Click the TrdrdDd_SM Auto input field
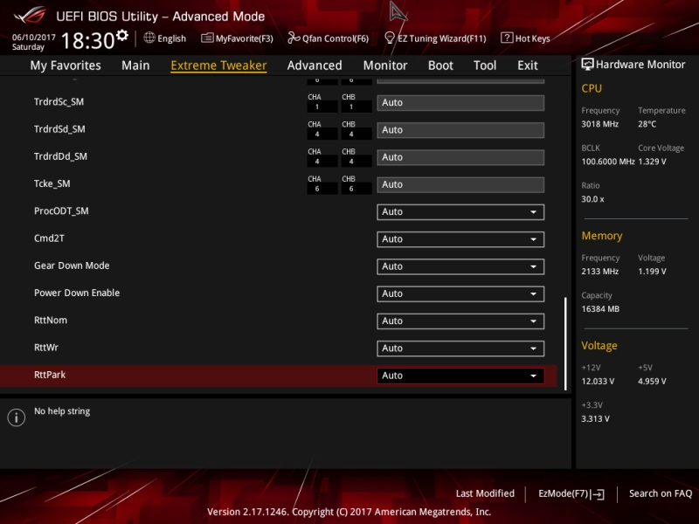The width and height of the screenshot is (699, 524). 460,157
